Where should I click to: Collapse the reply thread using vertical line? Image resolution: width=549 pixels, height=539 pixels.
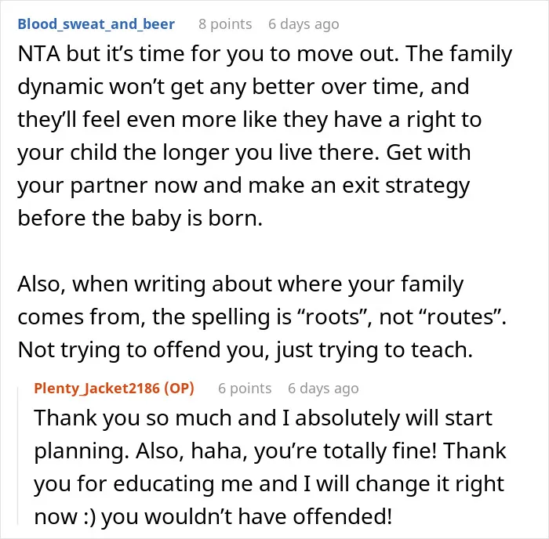click(x=18, y=454)
